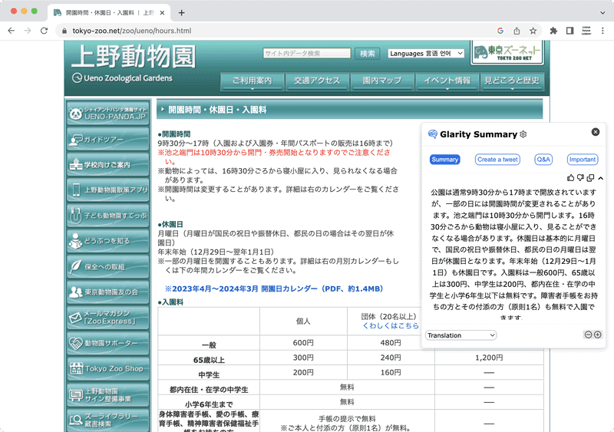Image resolution: width=614 pixels, height=432 pixels.
Task: Collapse the summary with up chevron
Action: pyautogui.click(x=601, y=178)
